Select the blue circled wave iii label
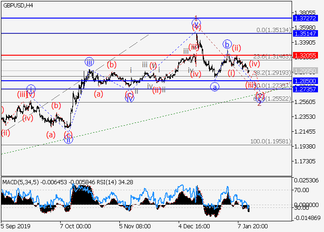 (x=89, y=62)
